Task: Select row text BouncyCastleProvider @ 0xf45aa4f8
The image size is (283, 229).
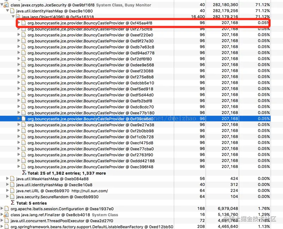Action: click(x=90, y=23)
